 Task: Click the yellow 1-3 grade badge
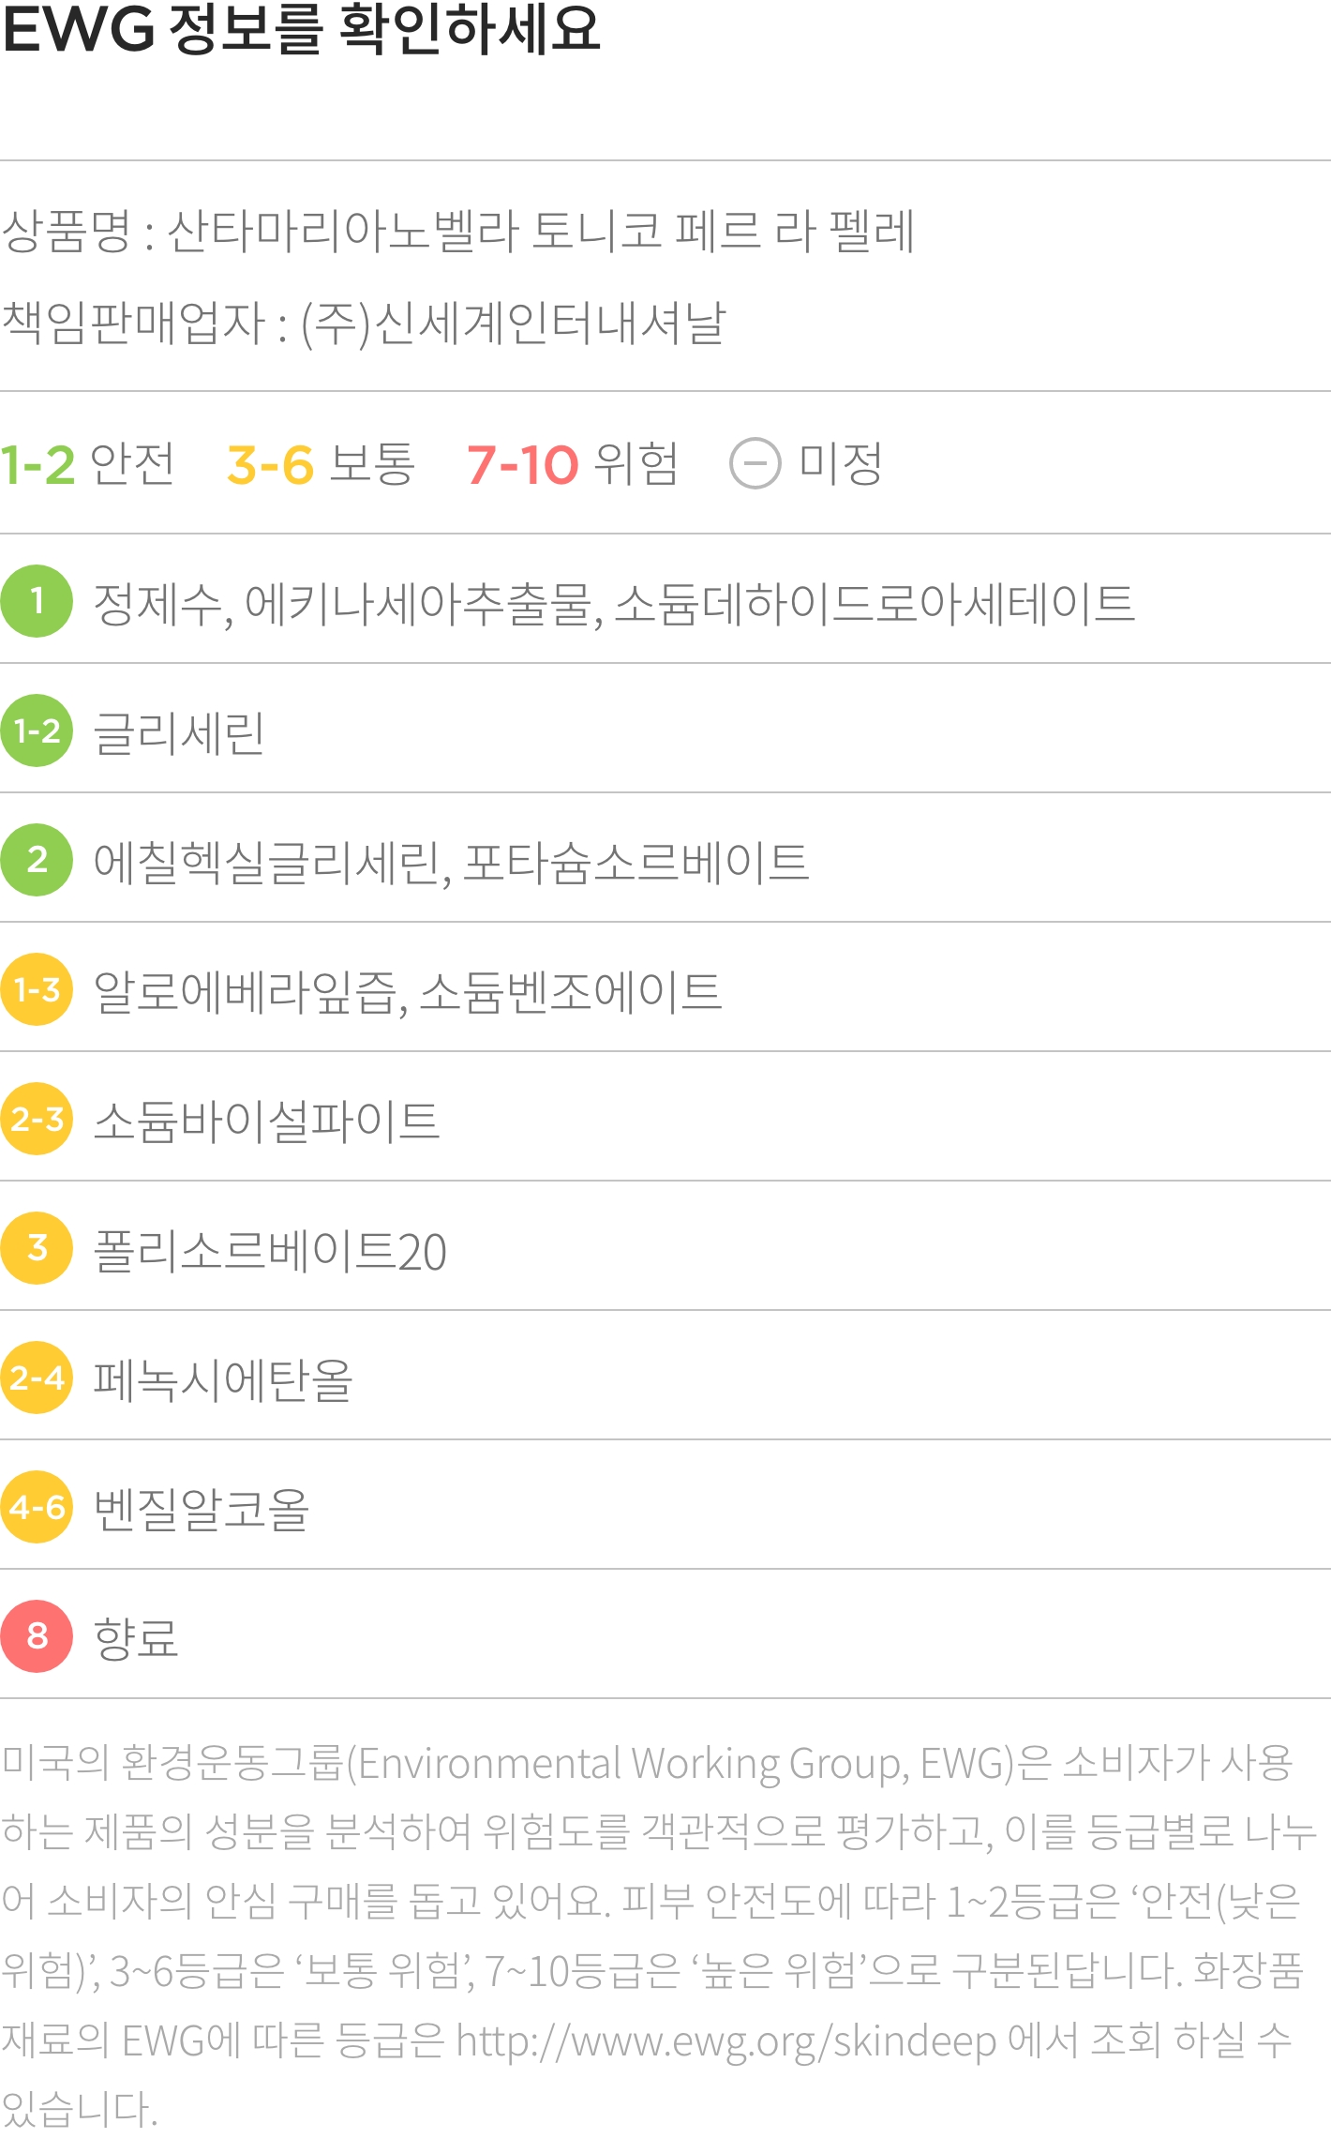pos(37,989)
